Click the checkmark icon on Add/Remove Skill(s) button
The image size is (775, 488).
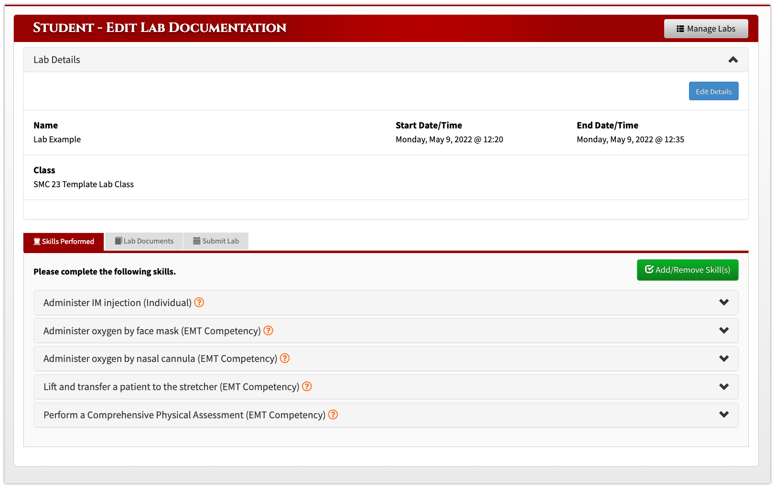649,269
